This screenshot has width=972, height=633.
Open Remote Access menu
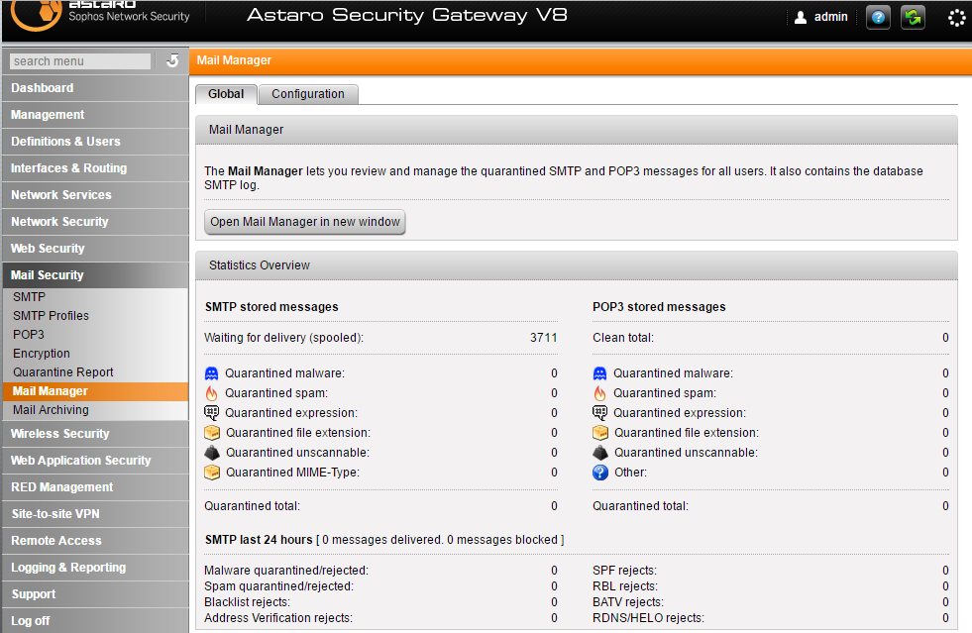(95, 540)
